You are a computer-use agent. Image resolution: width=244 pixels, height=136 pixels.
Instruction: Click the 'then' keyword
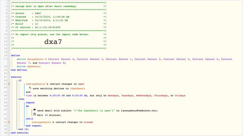(22, 99)
